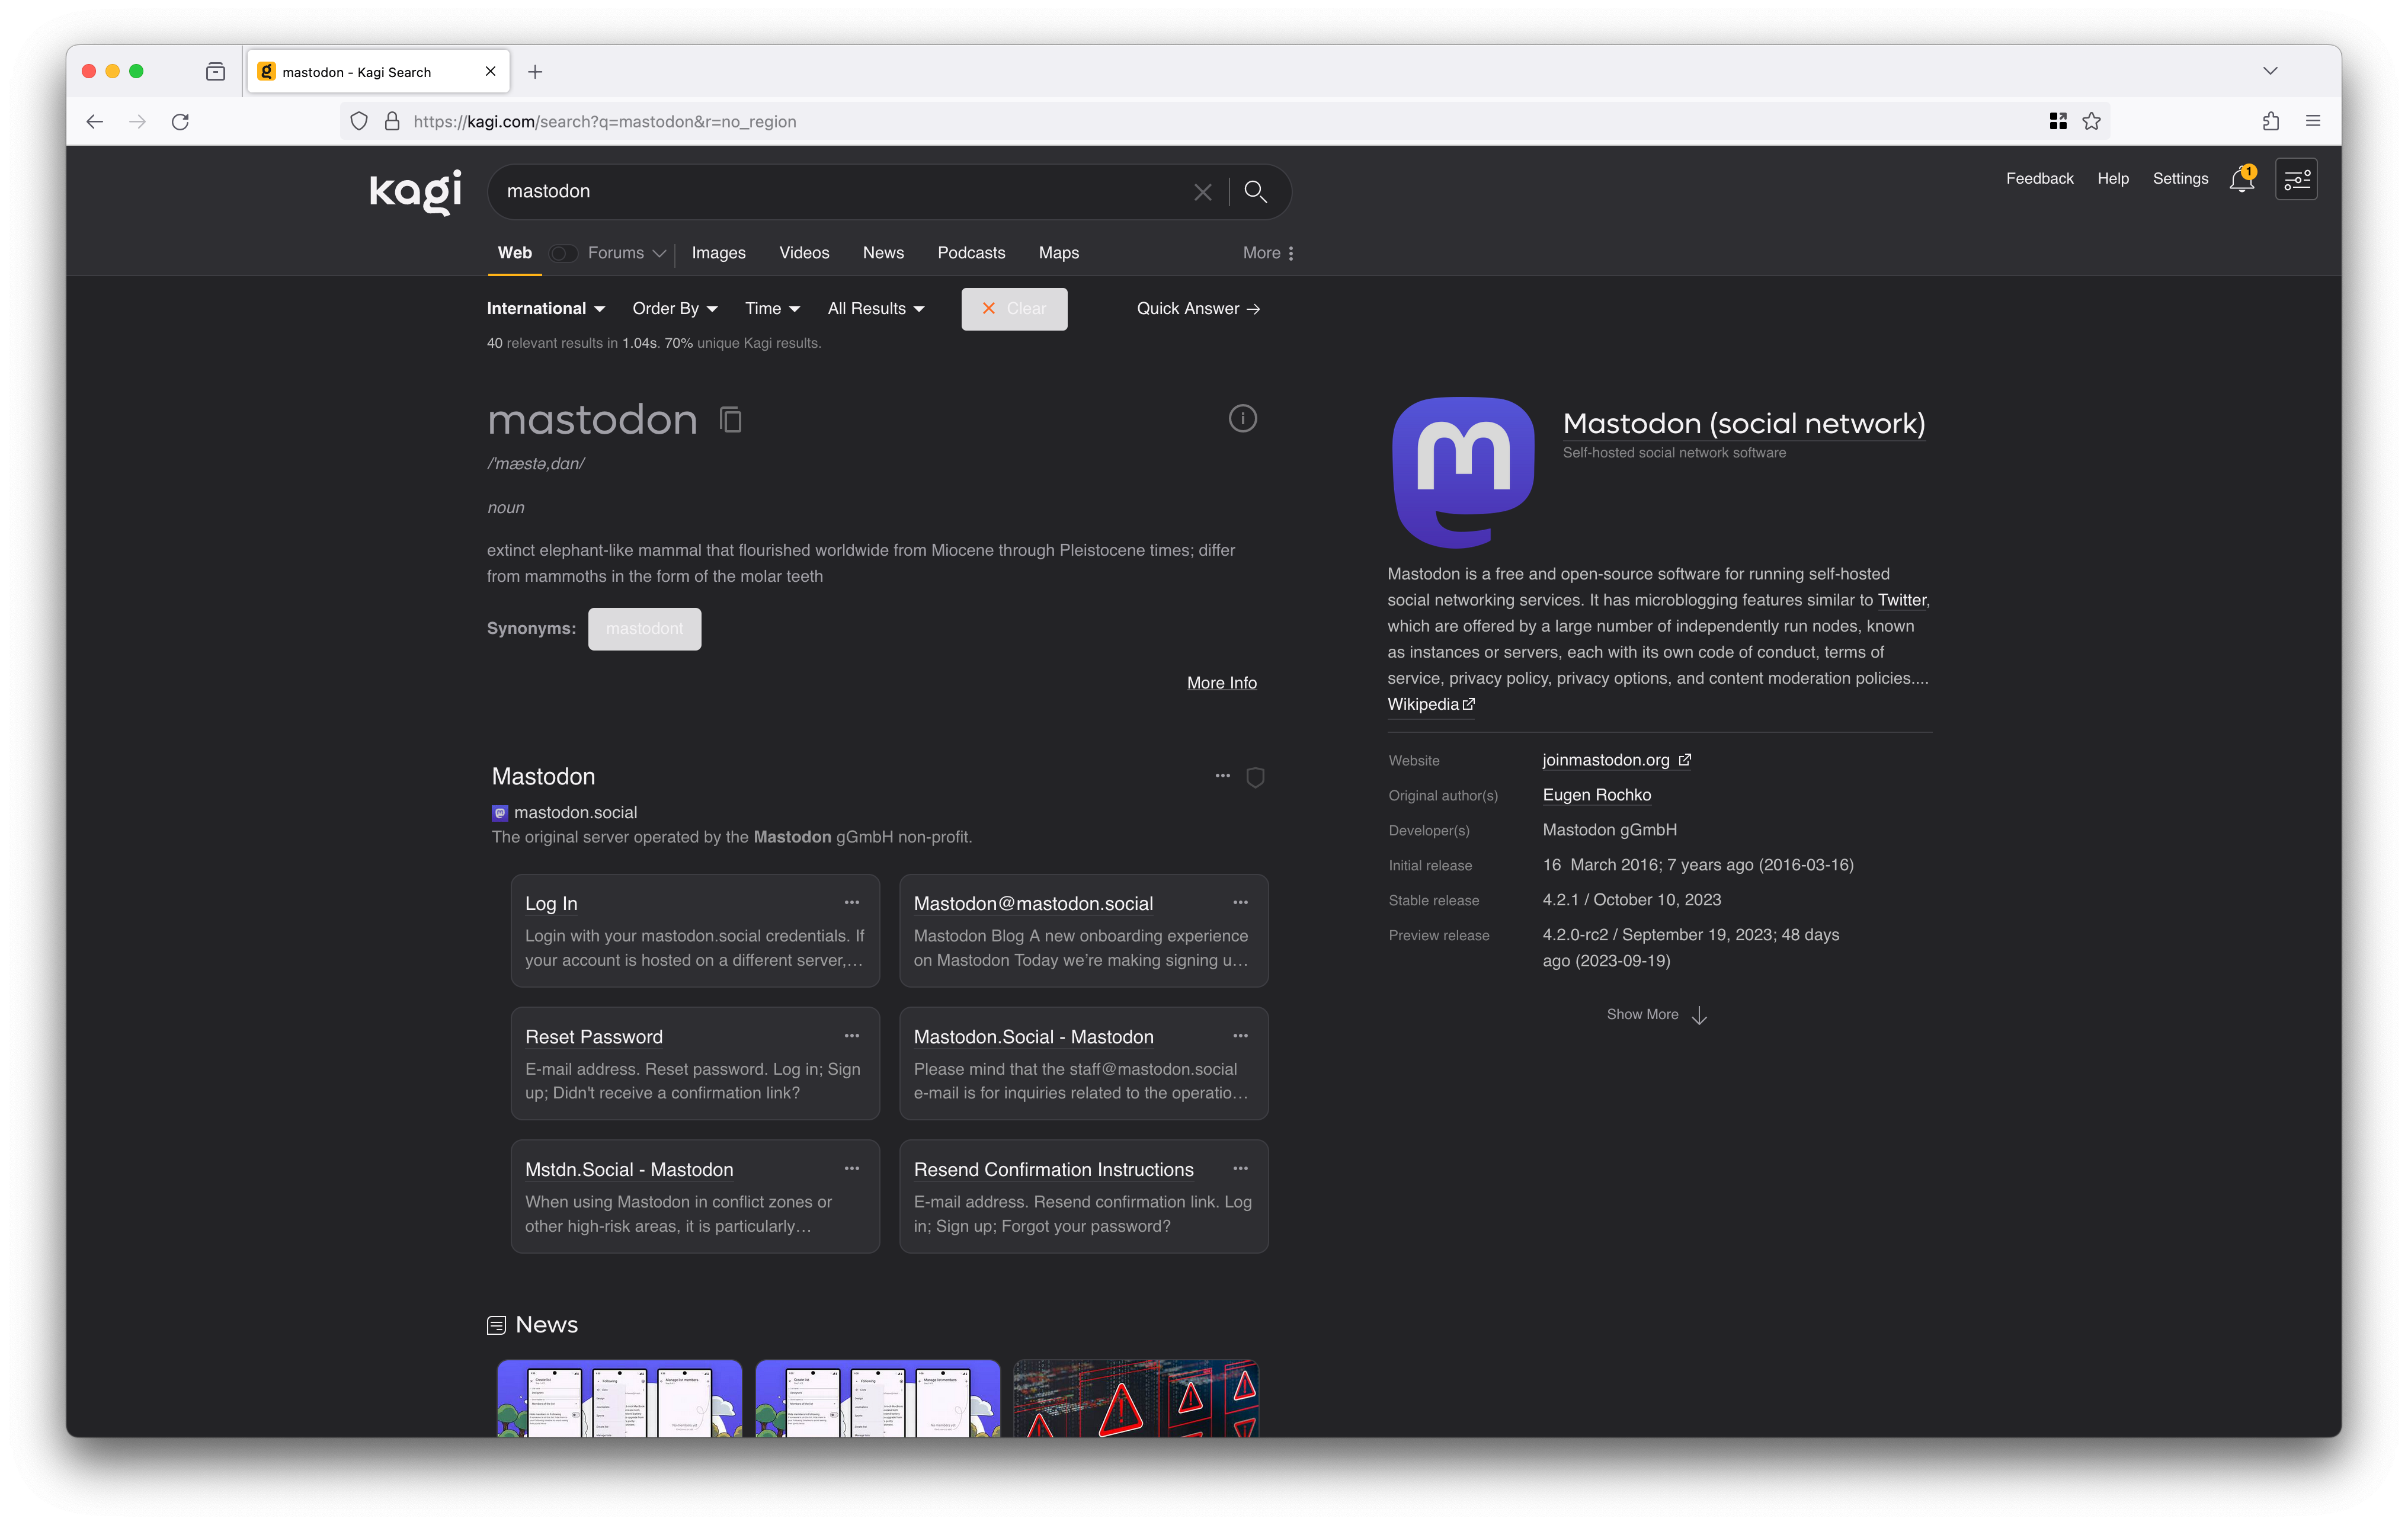Open the Feedback link
Image resolution: width=2408 pixels, height=1525 pixels.
(x=2039, y=179)
